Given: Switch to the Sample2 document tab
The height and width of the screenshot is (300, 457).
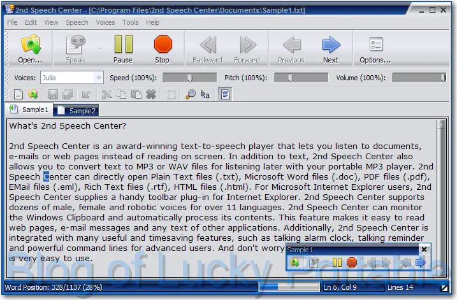Looking at the screenshot, I should pyautogui.click(x=76, y=111).
